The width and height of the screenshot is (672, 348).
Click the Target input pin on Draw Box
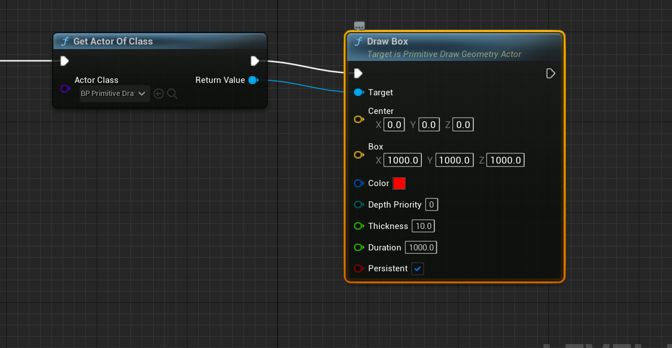tap(359, 92)
